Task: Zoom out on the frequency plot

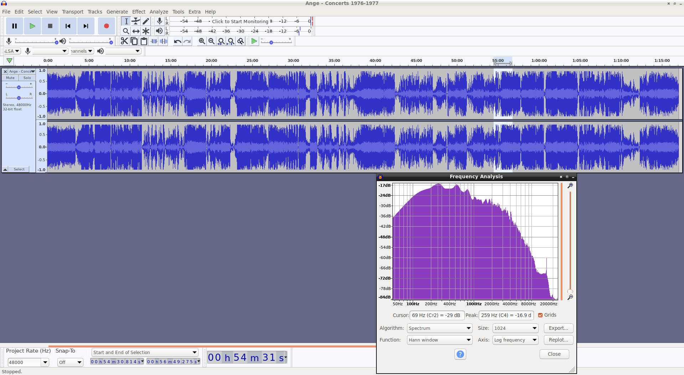Action: pos(570,297)
